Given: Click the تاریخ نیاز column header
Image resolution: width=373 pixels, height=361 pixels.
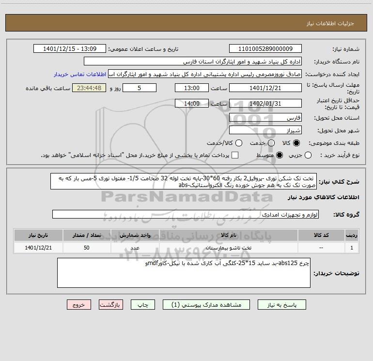Looking at the screenshot, I should (x=38, y=235).
